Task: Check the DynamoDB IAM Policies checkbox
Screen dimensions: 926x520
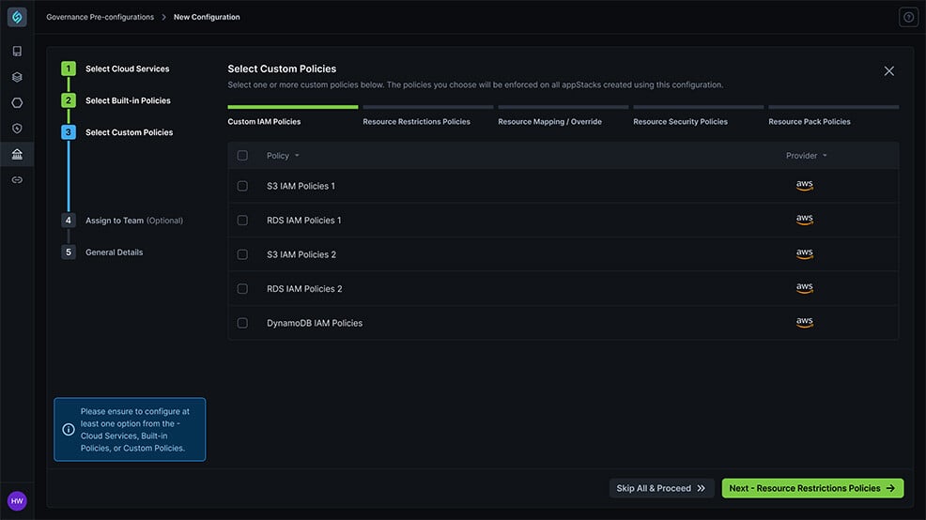Action: [x=242, y=323]
